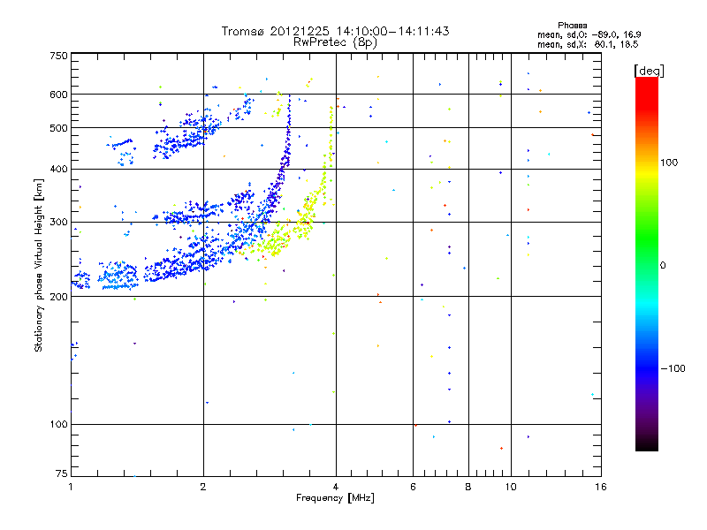Click the colorbar positive "100" tick label

click(669, 163)
